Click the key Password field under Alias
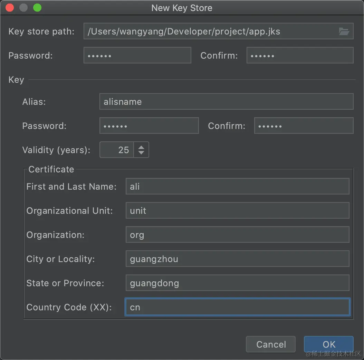Image resolution: width=364 pixels, height=360 pixels. coord(149,126)
